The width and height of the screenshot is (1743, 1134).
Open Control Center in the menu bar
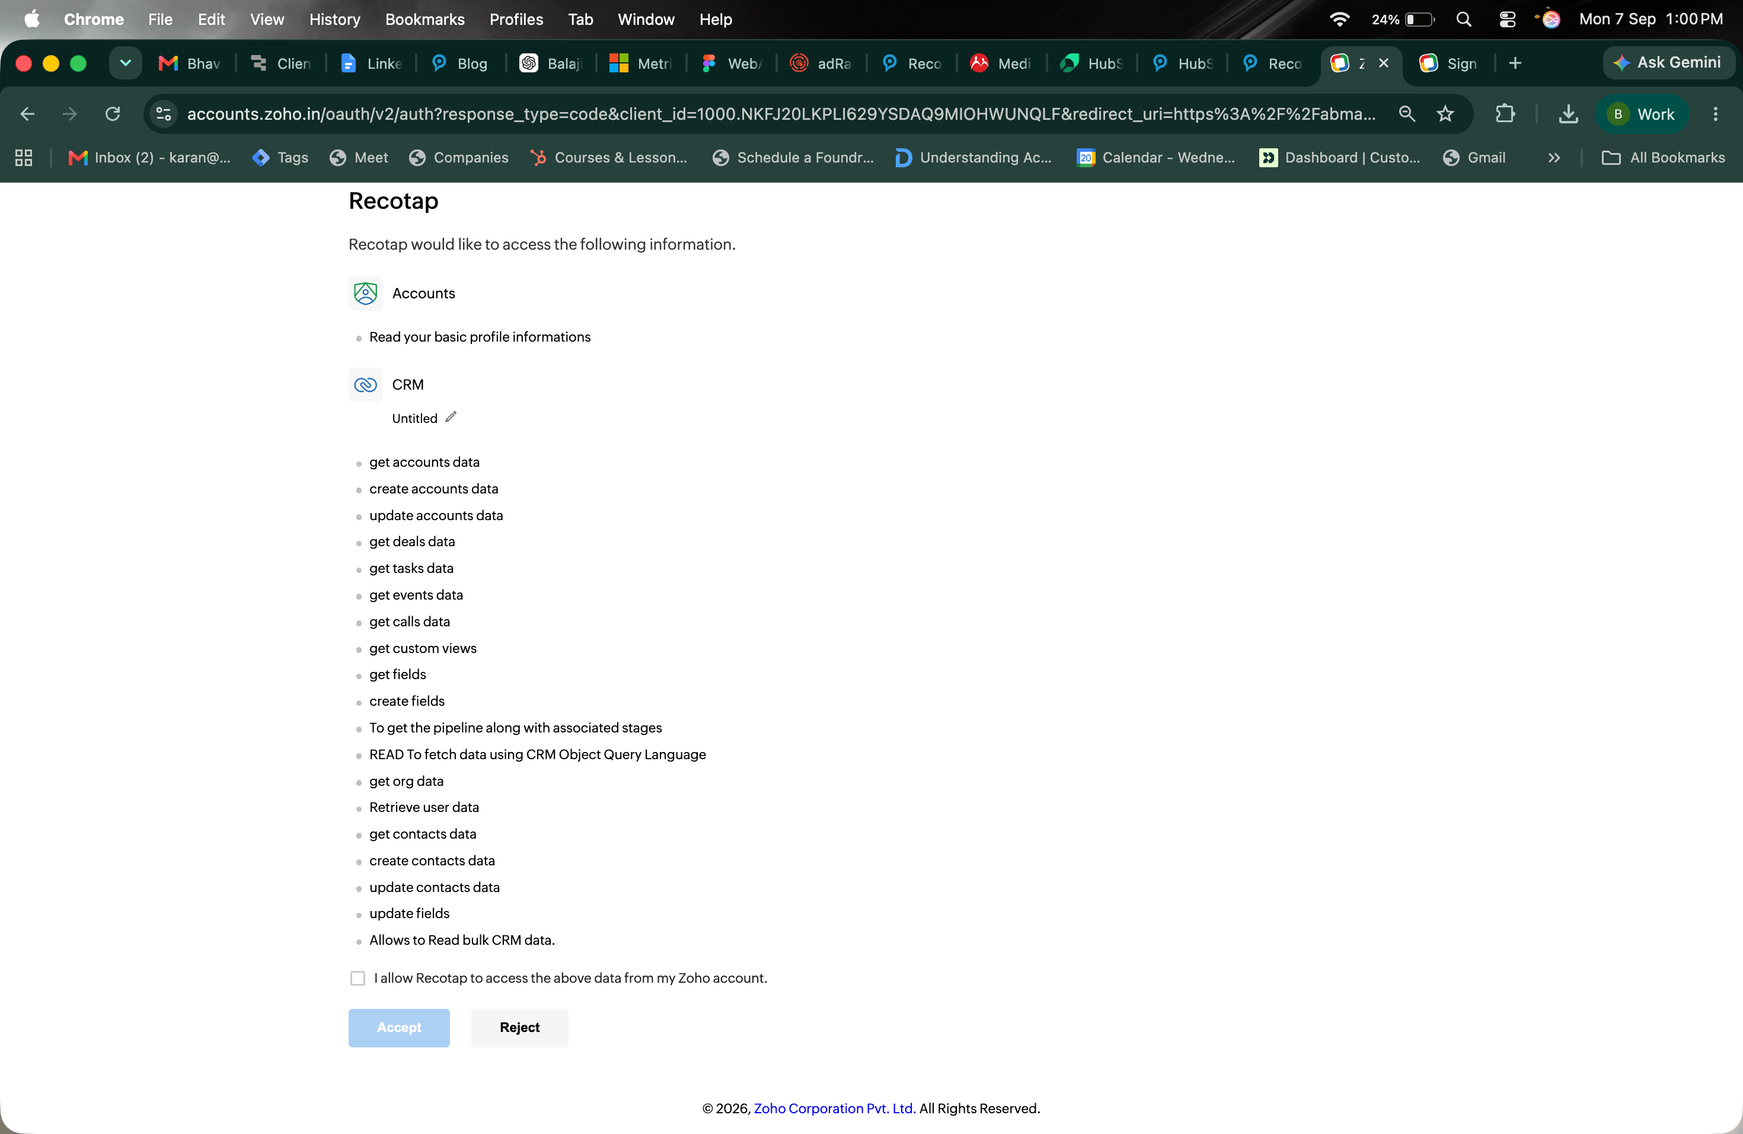1507,19
